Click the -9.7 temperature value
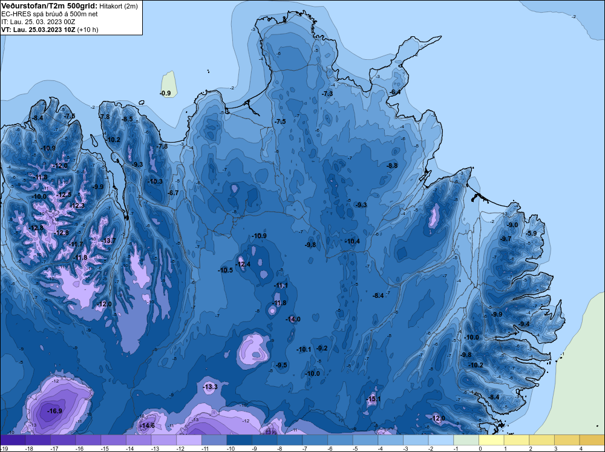Screen dimensions: 605x452 [505, 239]
